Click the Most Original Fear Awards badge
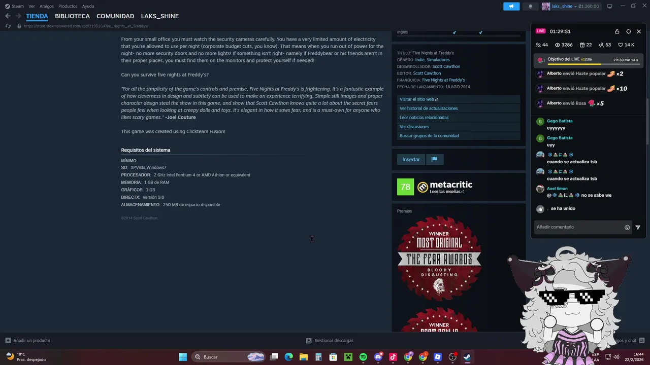This screenshot has width=650, height=365. point(439,259)
